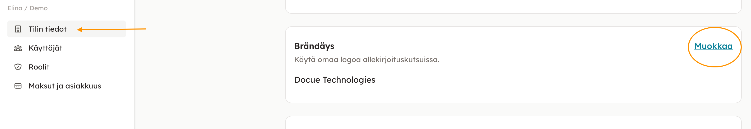Click "Demo" in the breadcrumb
The width and height of the screenshot is (751, 129).
coord(39,8)
